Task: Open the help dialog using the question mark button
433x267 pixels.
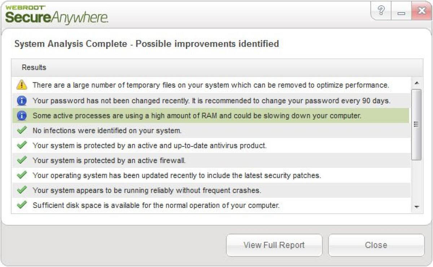Action: [x=381, y=10]
